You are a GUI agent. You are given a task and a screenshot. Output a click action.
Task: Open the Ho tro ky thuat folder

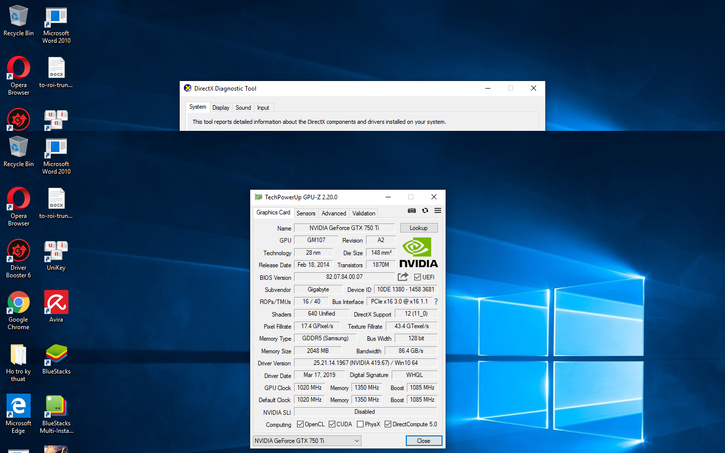(19, 363)
